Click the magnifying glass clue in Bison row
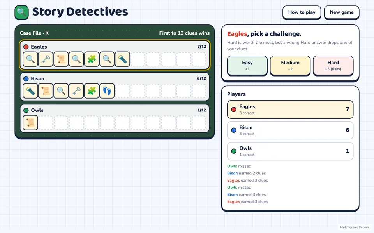This screenshot has height=233, width=374. coord(61,91)
